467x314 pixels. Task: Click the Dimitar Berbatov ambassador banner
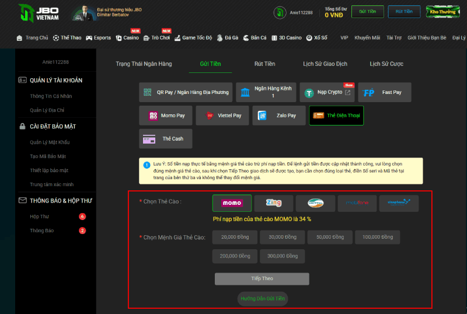pos(107,13)
